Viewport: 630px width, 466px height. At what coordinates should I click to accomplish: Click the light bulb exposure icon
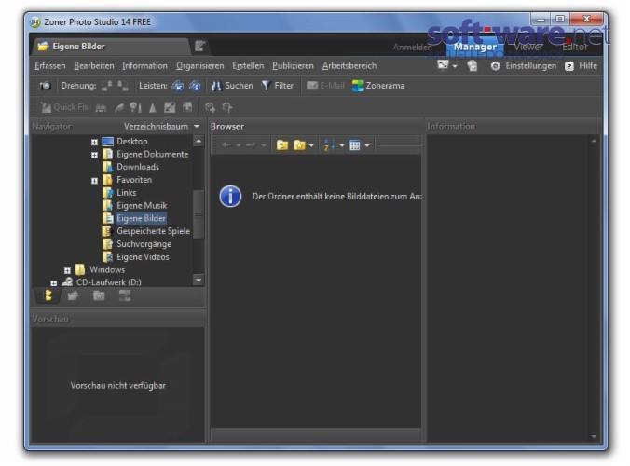pyautogui.click(x=135, y=108)
